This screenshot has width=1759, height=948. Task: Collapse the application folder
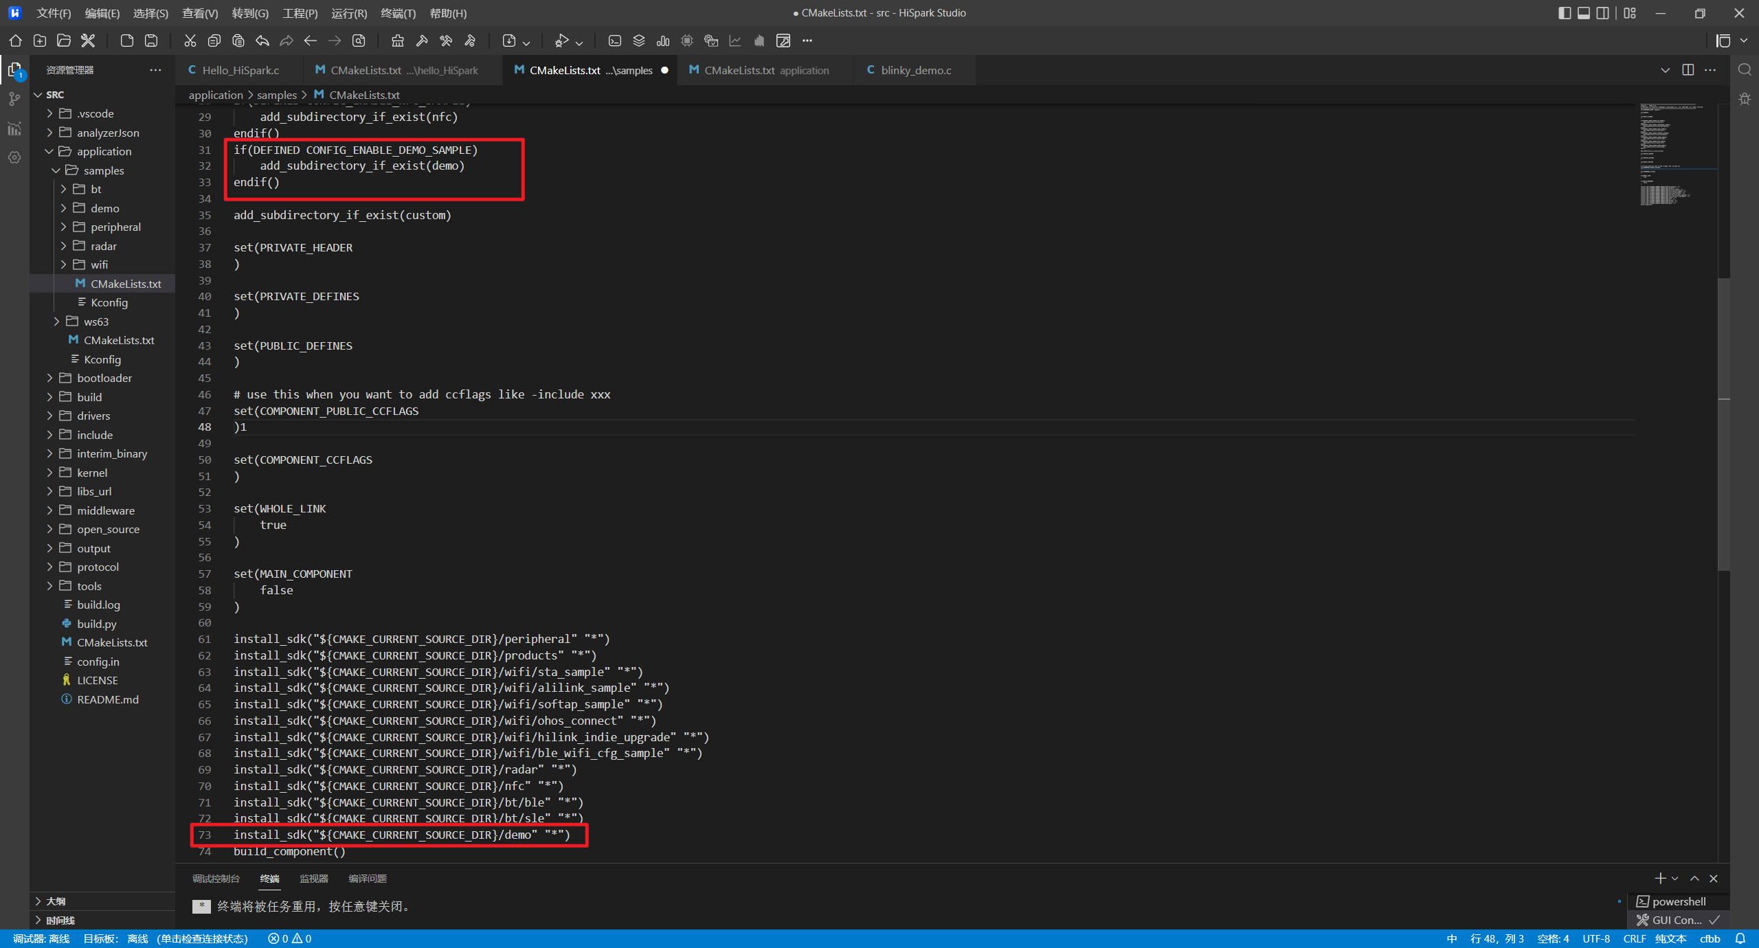click(x=49, y=151)
